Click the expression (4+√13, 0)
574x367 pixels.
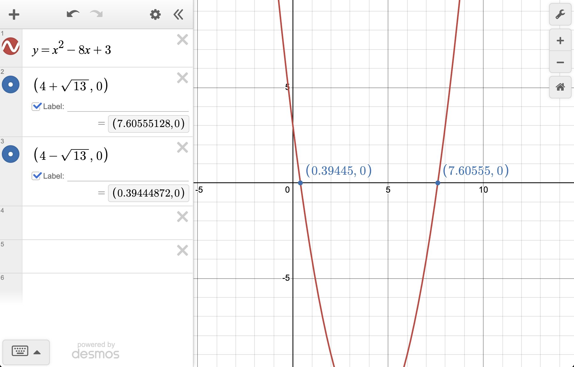click(71, 85)
